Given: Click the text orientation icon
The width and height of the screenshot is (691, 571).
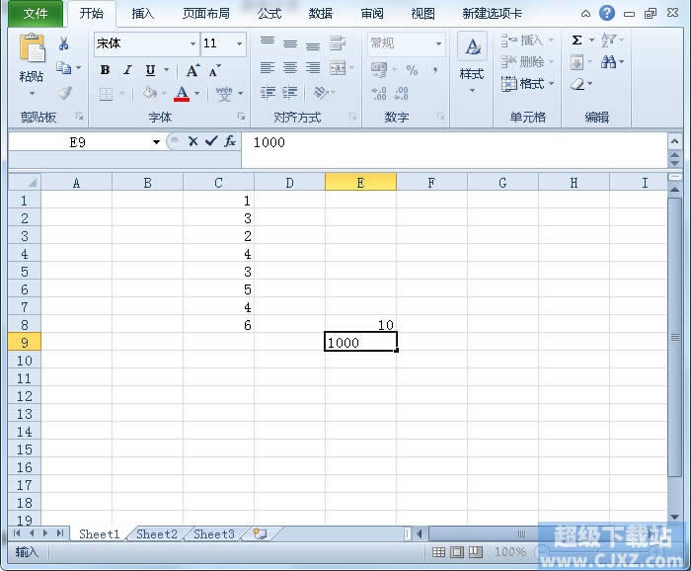Looking at the screenshot, I should [321, 93].
